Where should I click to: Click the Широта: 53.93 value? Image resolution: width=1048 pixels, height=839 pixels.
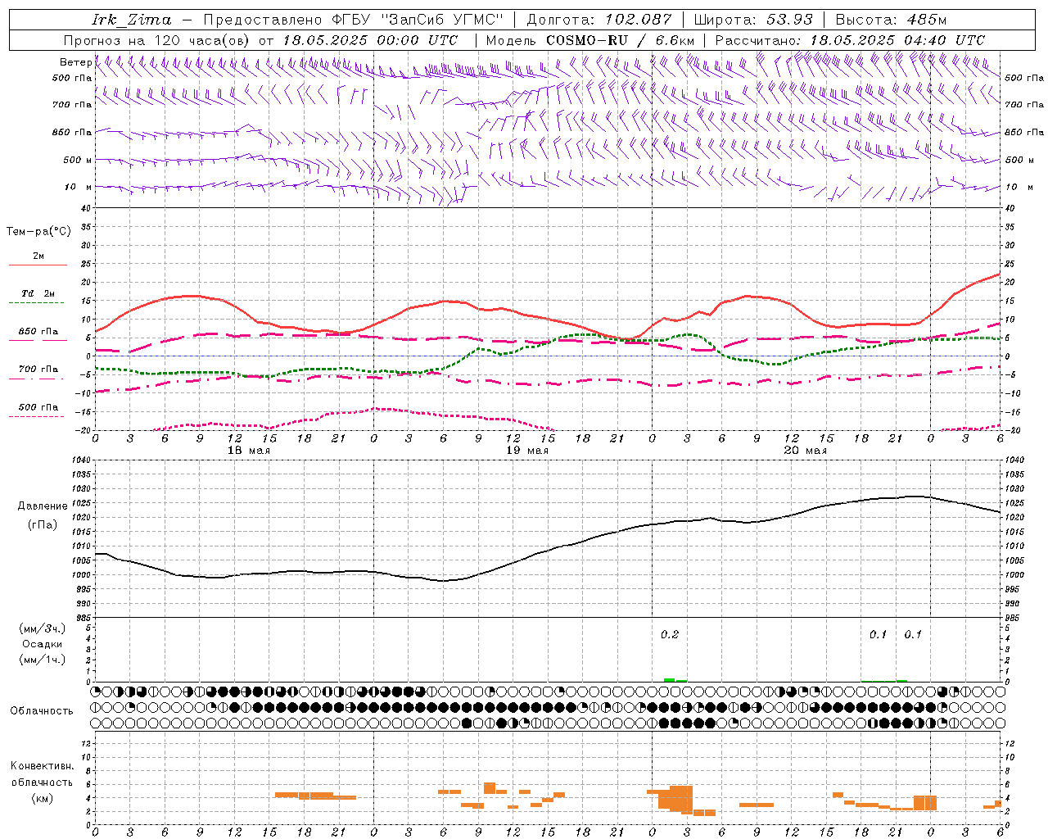(753, 20)
